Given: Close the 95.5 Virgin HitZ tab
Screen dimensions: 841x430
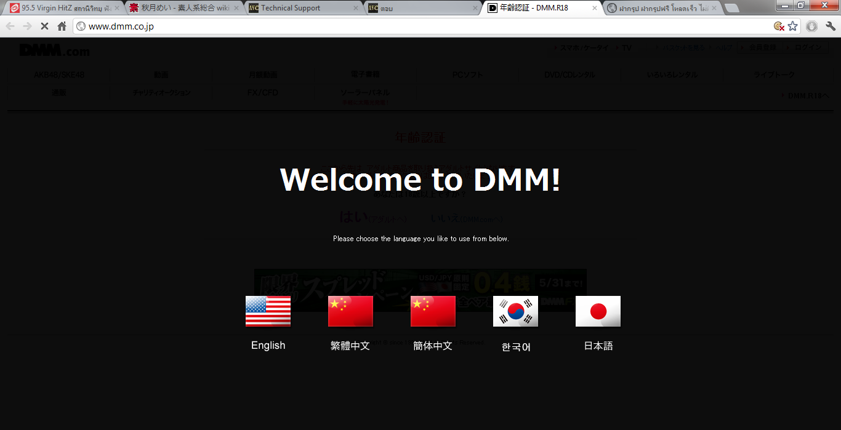Looking at the screenshot, I should click(117, 8).
